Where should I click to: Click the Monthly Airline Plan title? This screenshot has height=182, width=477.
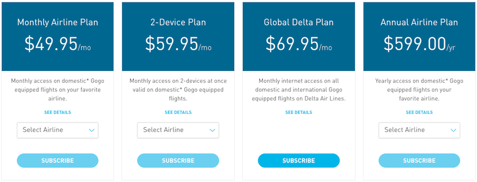58,22
